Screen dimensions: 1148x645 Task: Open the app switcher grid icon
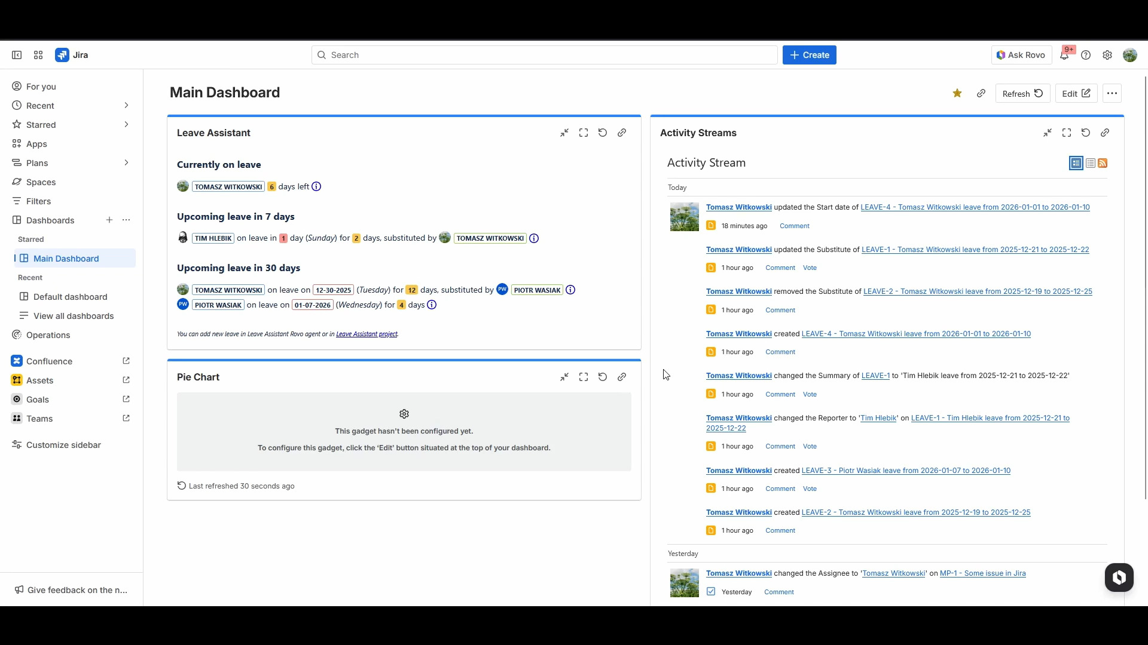pos(38,55)
